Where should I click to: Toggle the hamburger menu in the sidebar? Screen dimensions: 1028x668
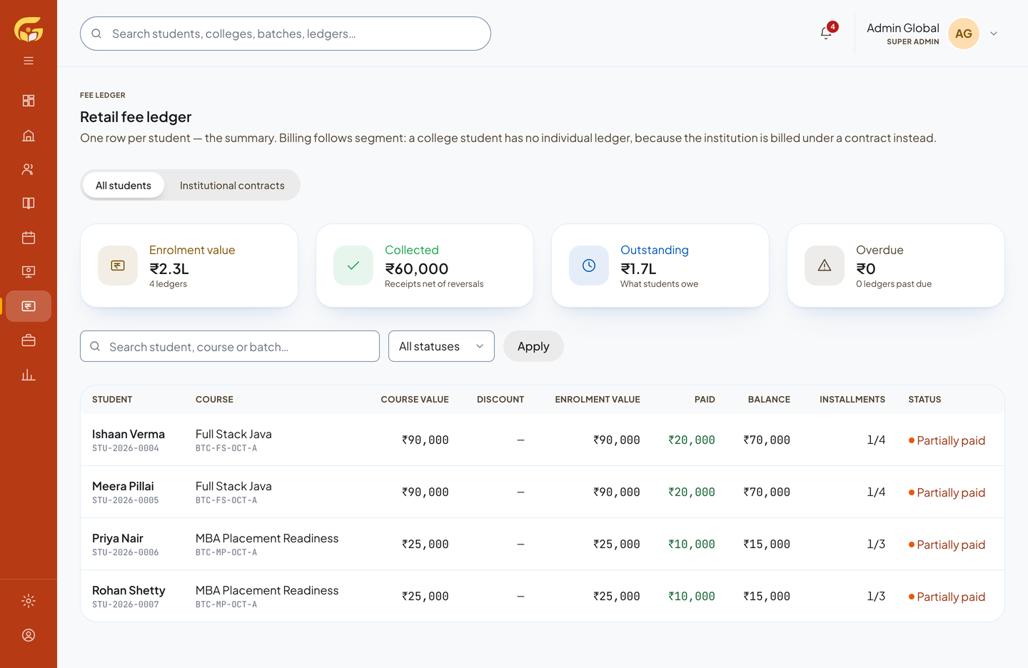tap(29, 61)
